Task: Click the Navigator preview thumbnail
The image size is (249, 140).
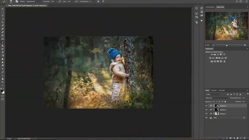Action: [x=226, y=26]
